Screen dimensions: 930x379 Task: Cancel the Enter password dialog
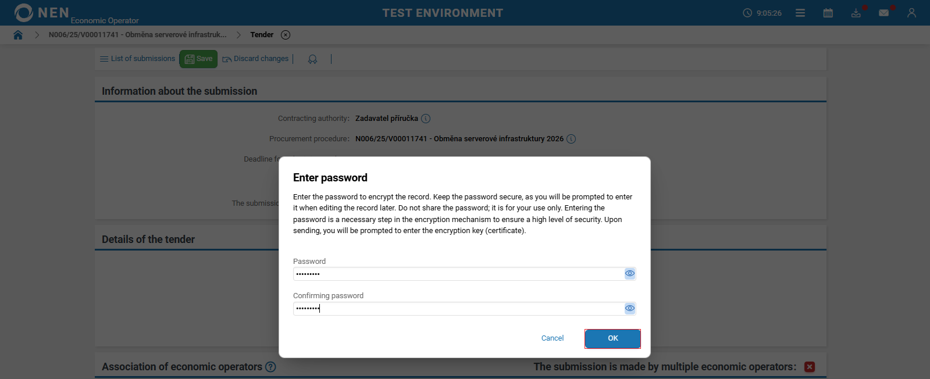(552, 338)
